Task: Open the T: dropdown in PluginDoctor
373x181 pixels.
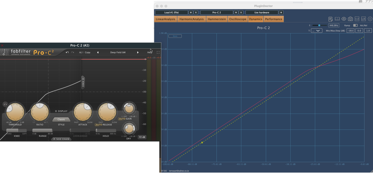Action: click(317, 31)
